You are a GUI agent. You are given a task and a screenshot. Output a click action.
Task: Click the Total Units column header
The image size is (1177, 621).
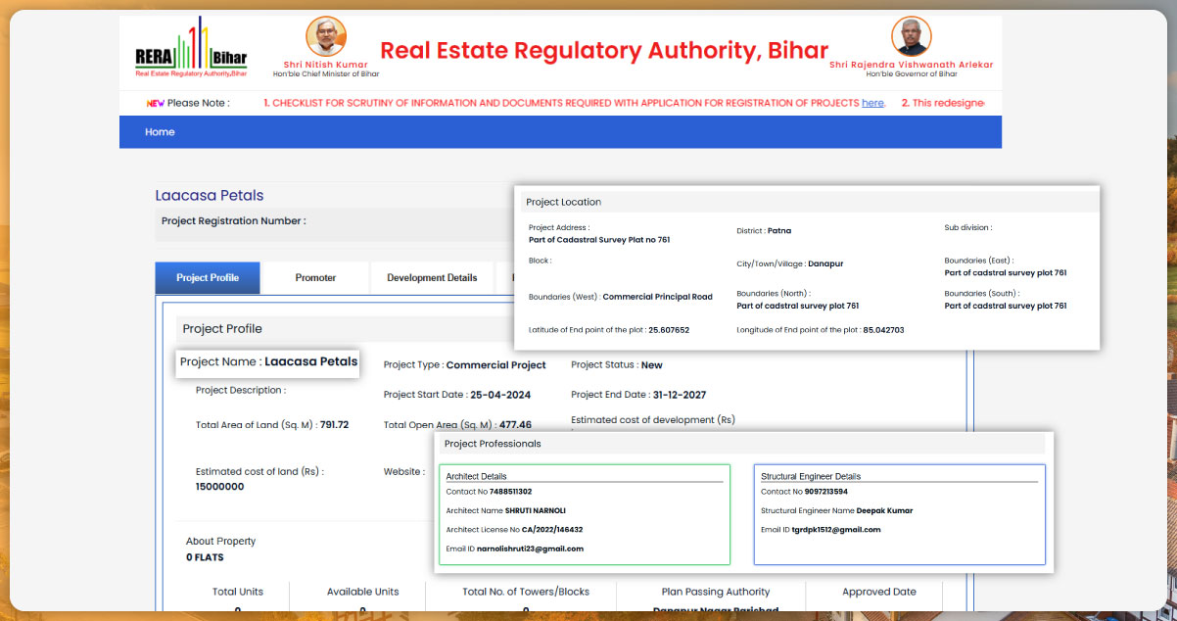[238, 592]
